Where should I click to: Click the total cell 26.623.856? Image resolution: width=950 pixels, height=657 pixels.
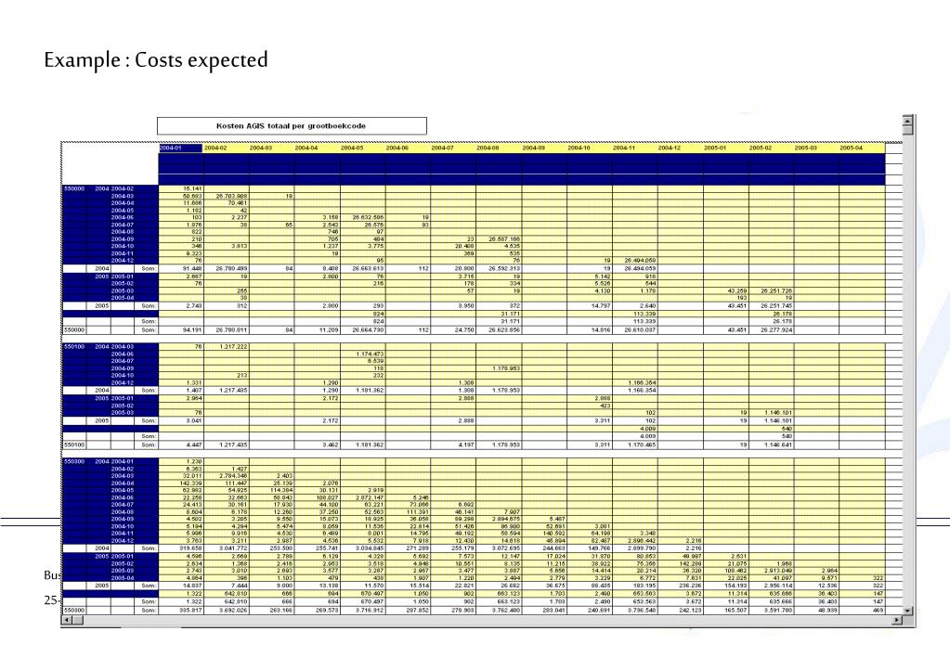coord(500,330)
